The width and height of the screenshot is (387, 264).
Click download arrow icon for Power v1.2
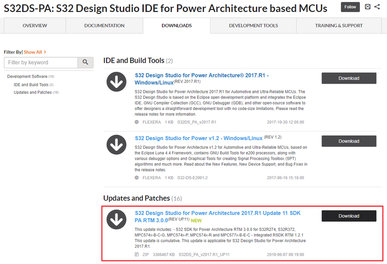[117, 145]
